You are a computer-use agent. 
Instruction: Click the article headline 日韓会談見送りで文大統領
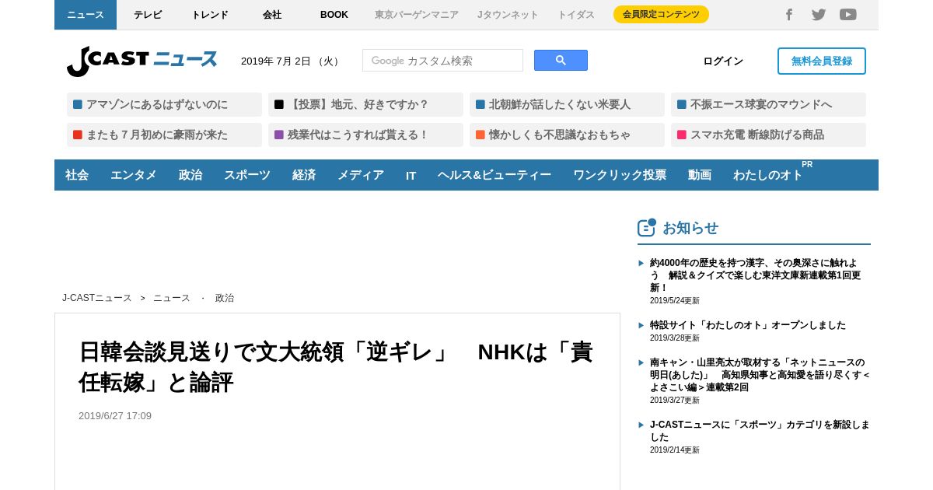pyautogui.click(x=336, y=367)
